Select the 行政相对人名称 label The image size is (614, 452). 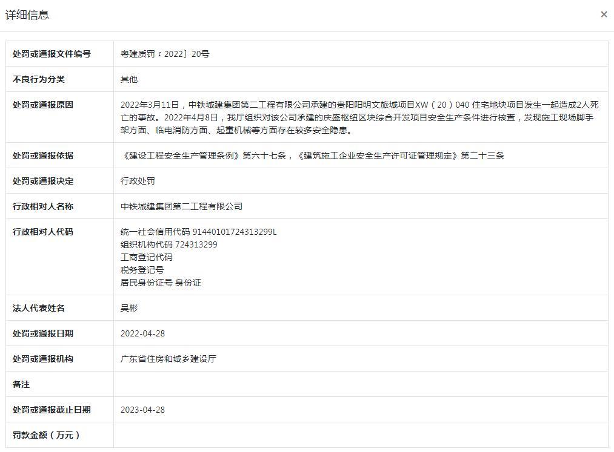[x=42, y=206]
